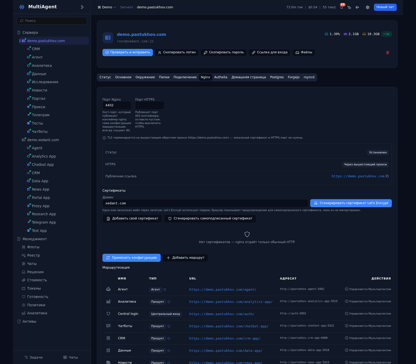The image size is (416, 364).
Task: Click the MultiAgent logo icon
Action: (22, 7)
